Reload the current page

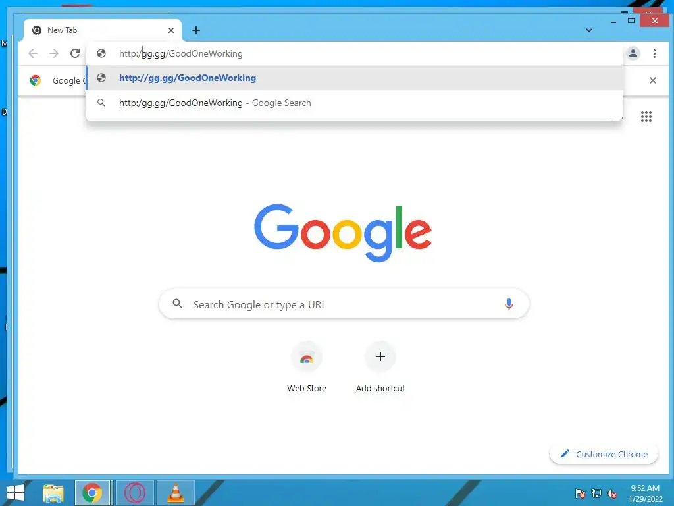point(75,53)
